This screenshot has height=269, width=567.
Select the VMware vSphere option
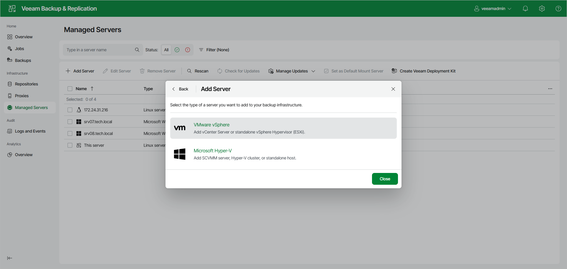(x=283, y=128)
